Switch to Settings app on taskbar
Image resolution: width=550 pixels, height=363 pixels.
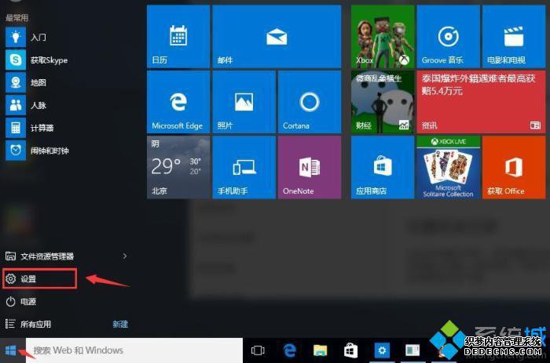pyautogui.click(x=382, y=350)
